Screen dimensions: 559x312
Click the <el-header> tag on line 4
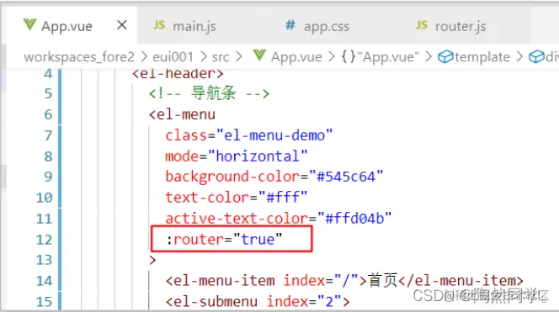[x=178, y=73]
